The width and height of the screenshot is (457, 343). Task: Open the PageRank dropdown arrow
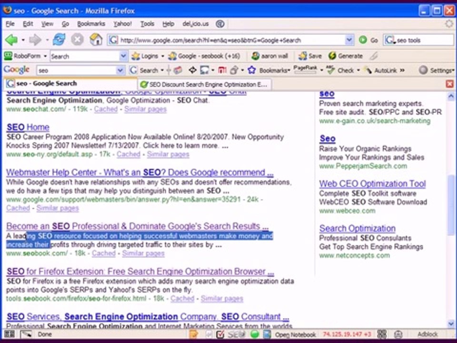pyautogui.click(x=321, y=71)
